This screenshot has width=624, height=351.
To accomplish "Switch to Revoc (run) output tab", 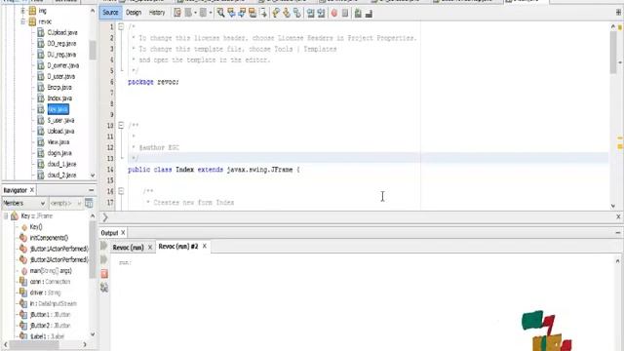I will pos(128,247).
